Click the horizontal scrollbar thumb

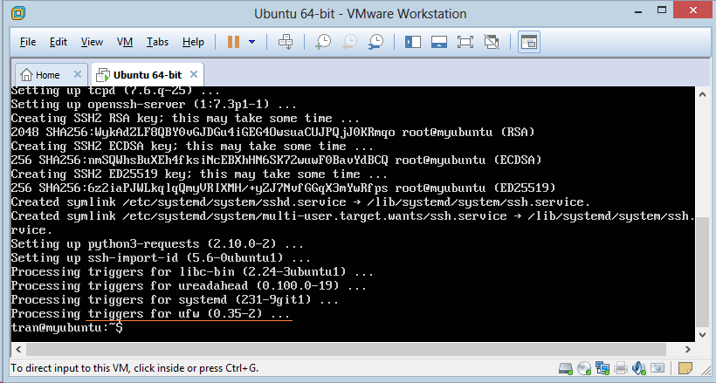pyautogui.click(x=346, y=350)
